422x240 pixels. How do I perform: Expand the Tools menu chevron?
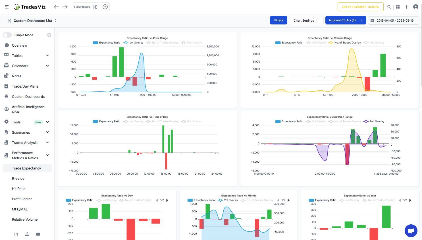pyautogui.click(x=47, y=122)
